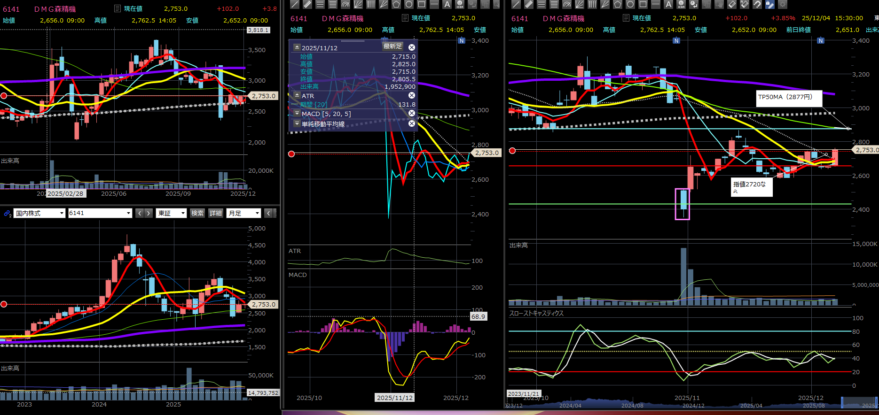The height and width of the screenshot is (415, 879).
Task: Toggle the magnet snap icon in right toolbar
Action: [757, 4]
